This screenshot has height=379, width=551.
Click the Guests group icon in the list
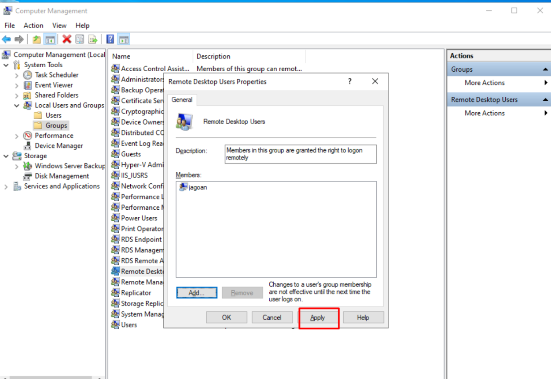(x=115, y=154)
